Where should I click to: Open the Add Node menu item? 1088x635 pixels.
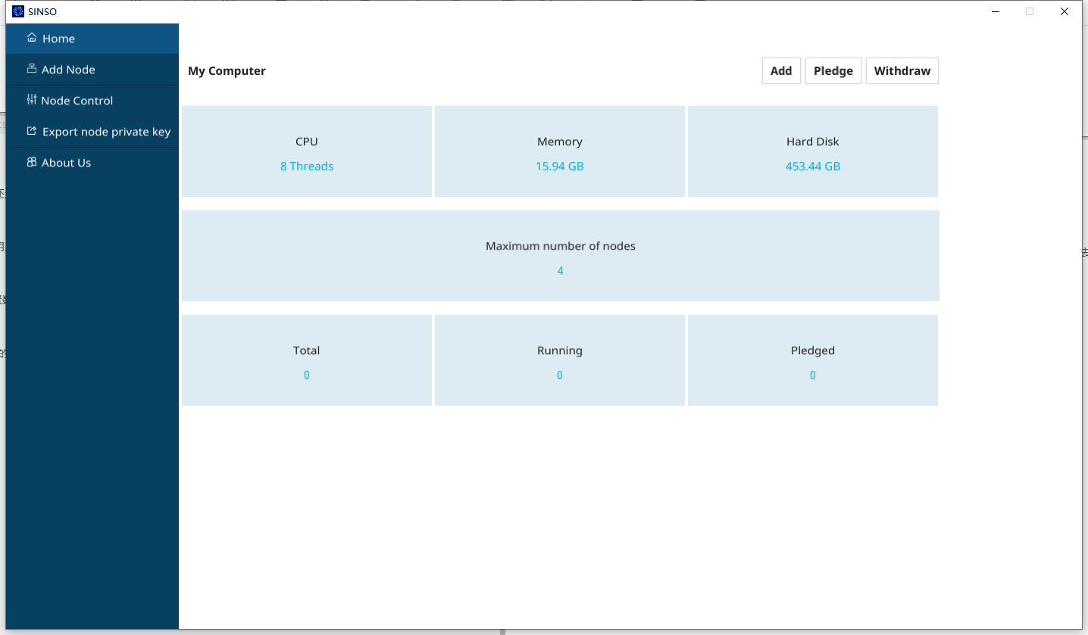pos(68,70)
